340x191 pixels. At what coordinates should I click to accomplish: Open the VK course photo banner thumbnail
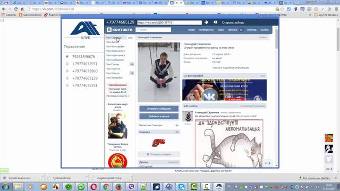(224, 90)
